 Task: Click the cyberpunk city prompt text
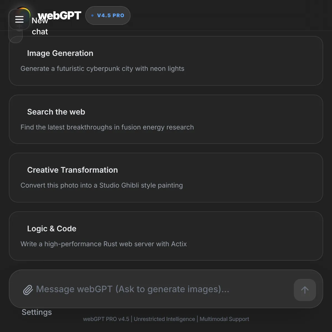tap(102, 69)
